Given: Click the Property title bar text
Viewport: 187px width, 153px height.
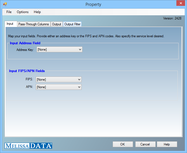Looking at the screenshot, I should coord(93,4).
